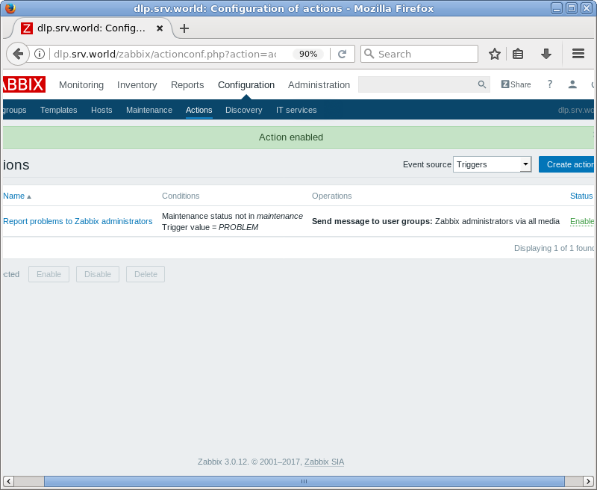Open the Reports menu

tap(187, 84)
